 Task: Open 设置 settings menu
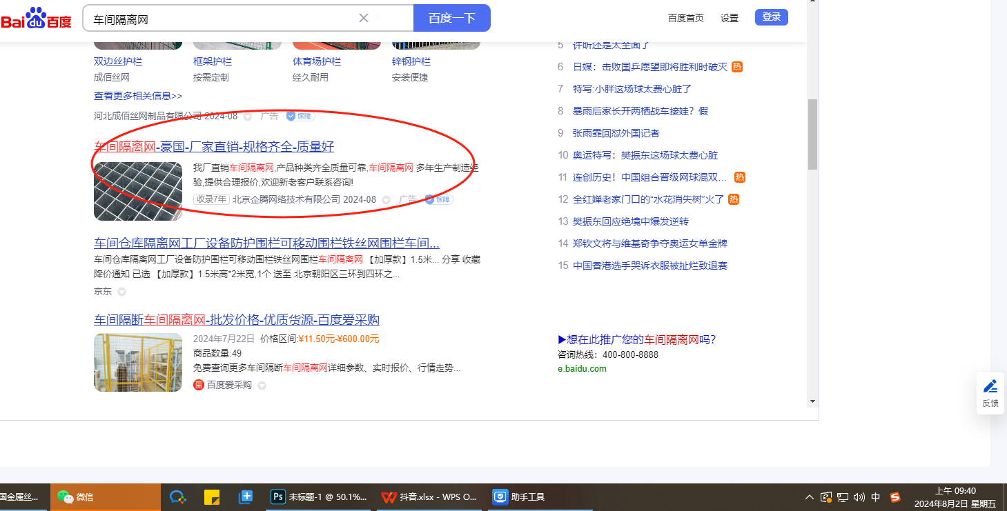pyautogui.click(x=729, y=18)
